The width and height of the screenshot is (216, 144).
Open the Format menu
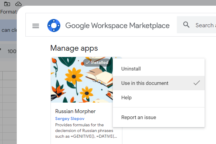tap(8, 12)
